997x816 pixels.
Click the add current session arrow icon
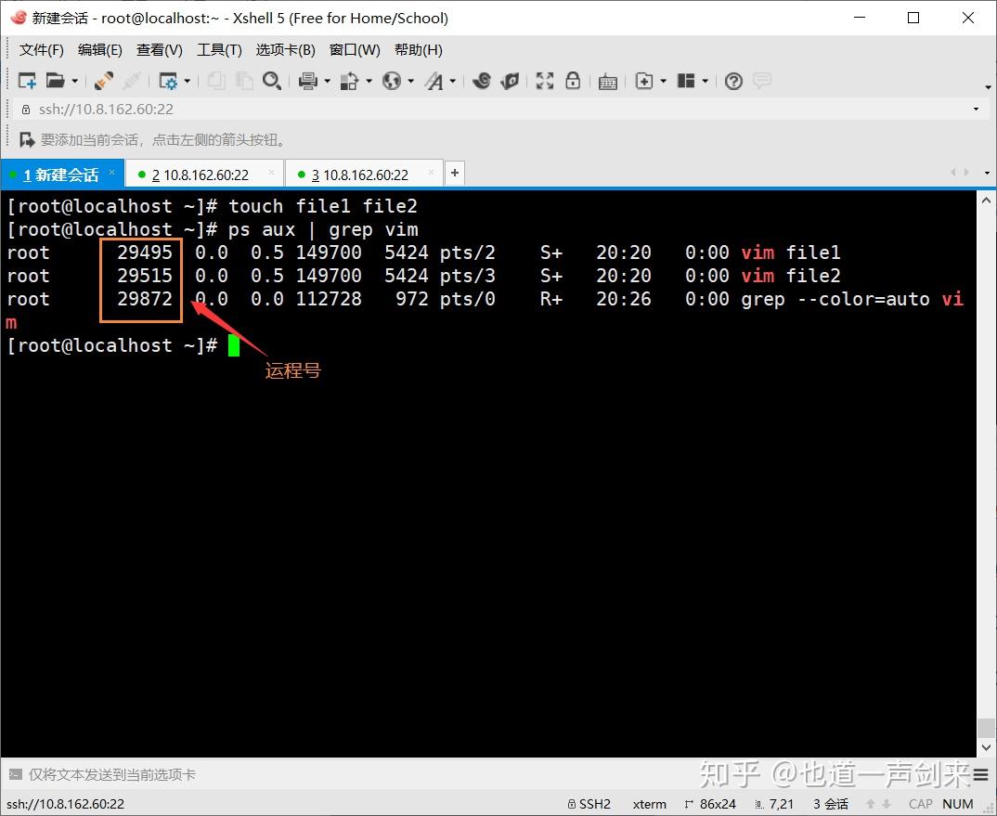[x=27, y=139]
